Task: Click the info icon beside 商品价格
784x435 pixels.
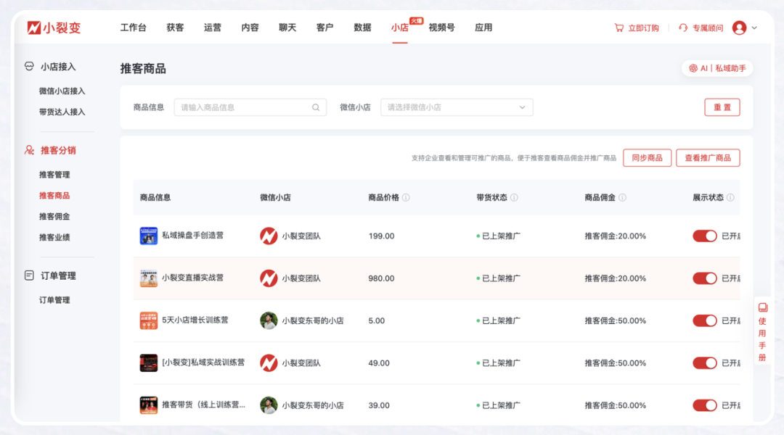Action: click(407, 197)
